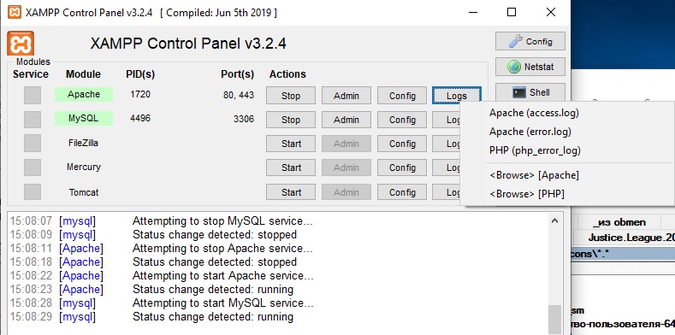Toggle the Apache service checkbox

pos(33,95)
